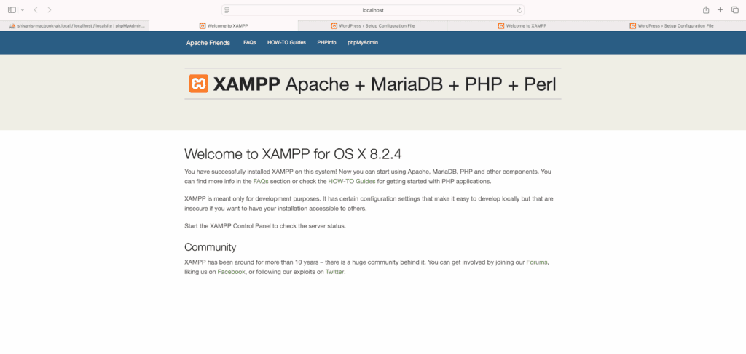Viewport: 746px width, 354px height.
Task: Show the tab overview icon
Action: pyautogui.click(x=735, y=10)
